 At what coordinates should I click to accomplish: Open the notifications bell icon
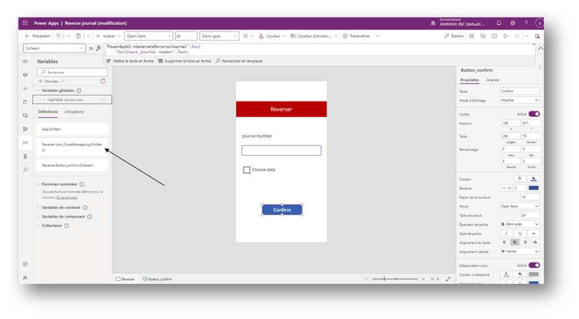(499, 23)
